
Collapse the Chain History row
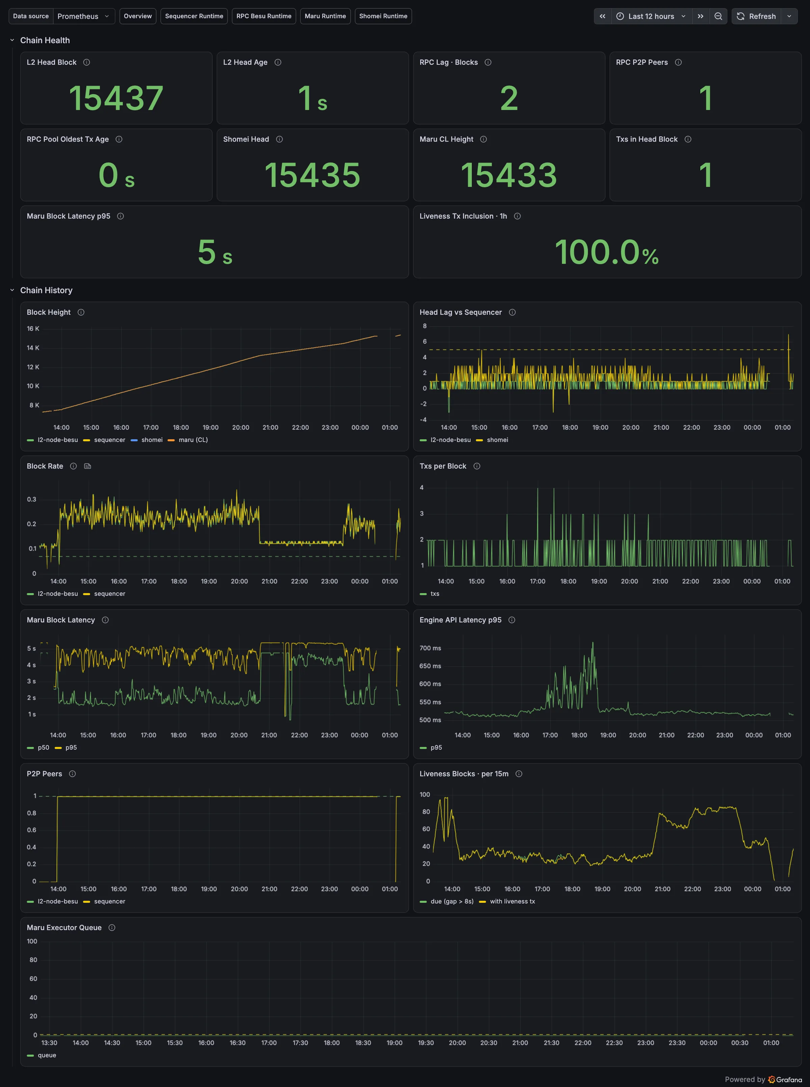[12, 290]
